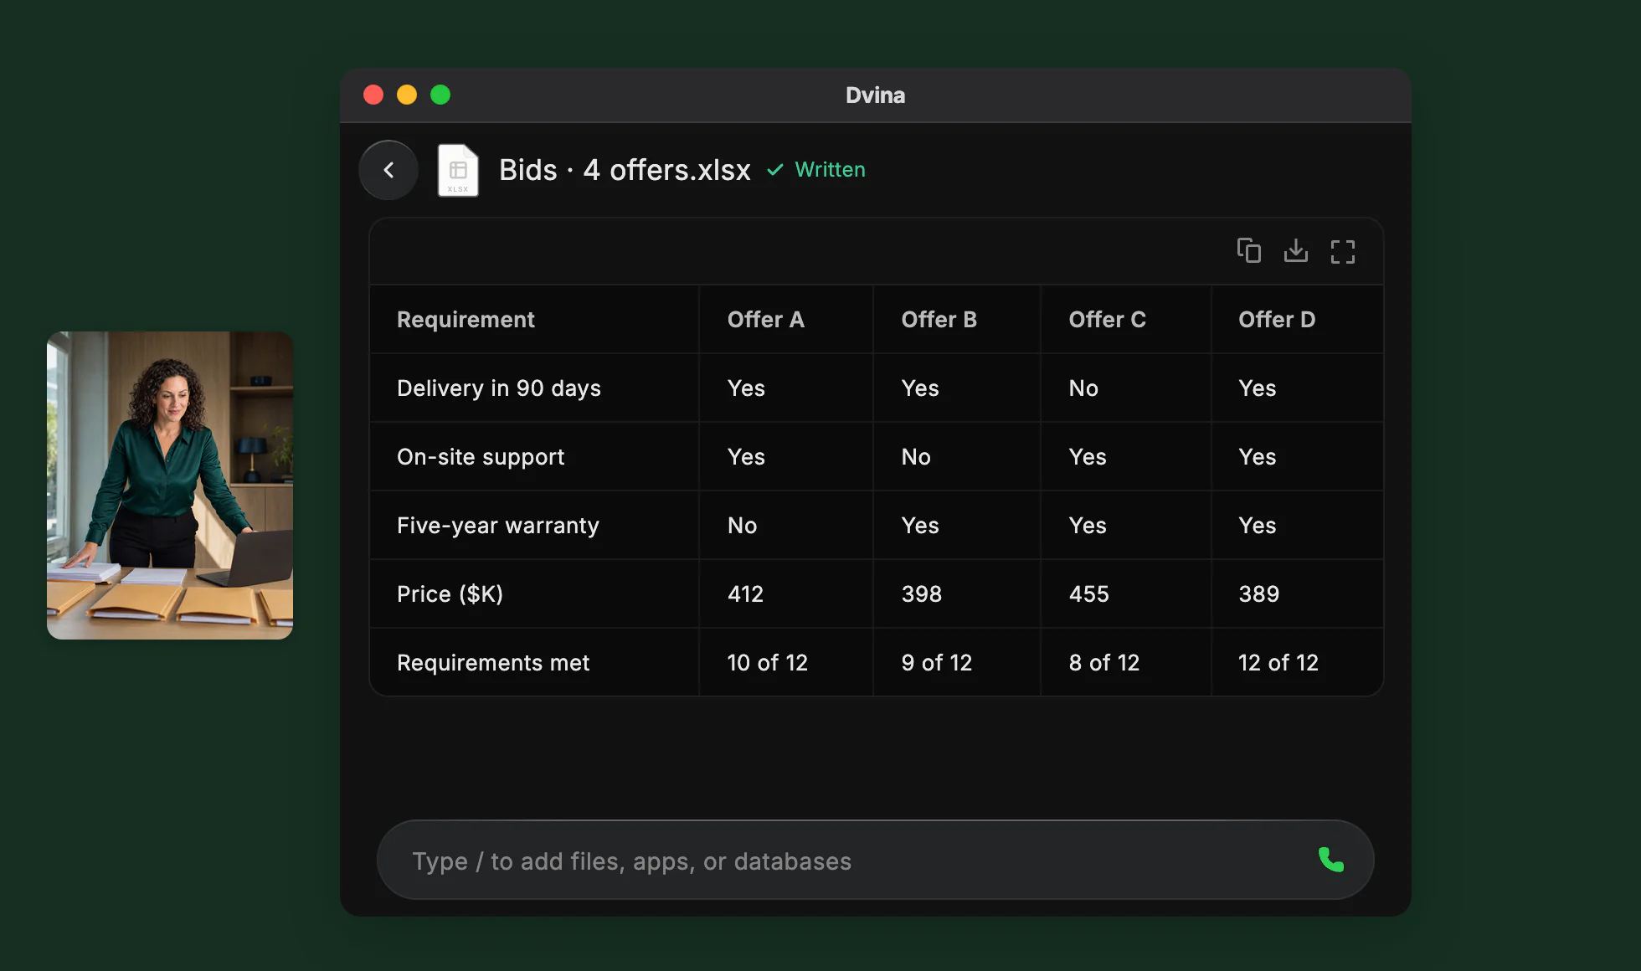Click the 'Price ($K)' row label
Image resolution: width=1641 pixels, height=971 pixels.
[x=450, y=594]
